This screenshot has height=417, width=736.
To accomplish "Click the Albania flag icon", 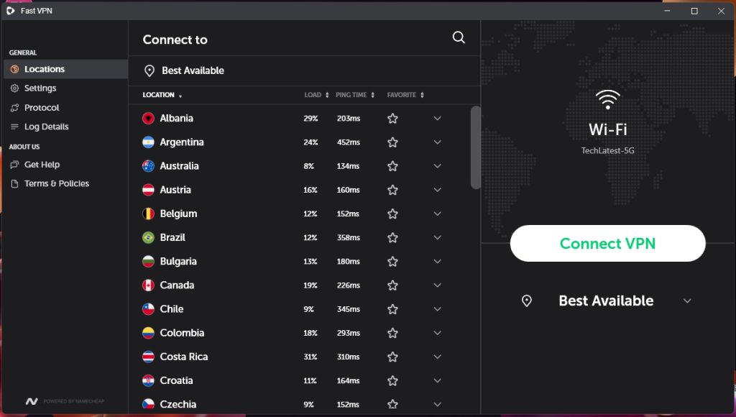I will point(149,118).
